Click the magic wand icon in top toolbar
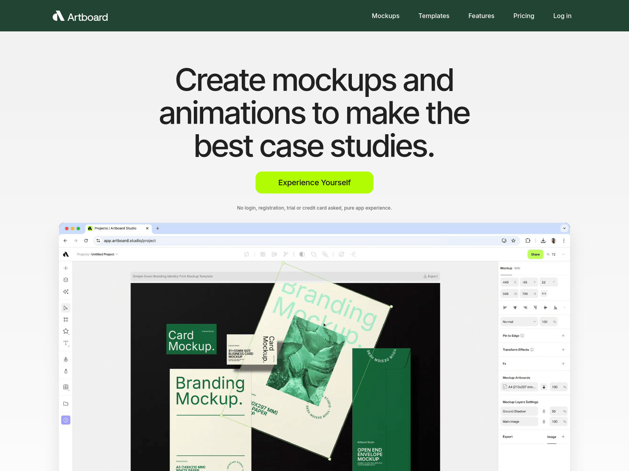Screen dimensions: 629x471 click(286, 254)
